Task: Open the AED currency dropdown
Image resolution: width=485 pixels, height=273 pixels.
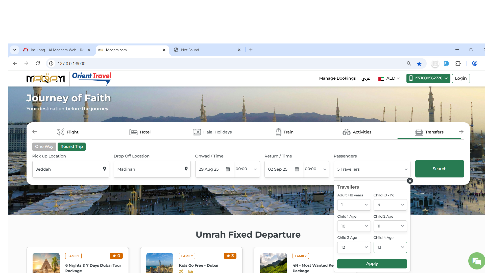Action: 389,78
